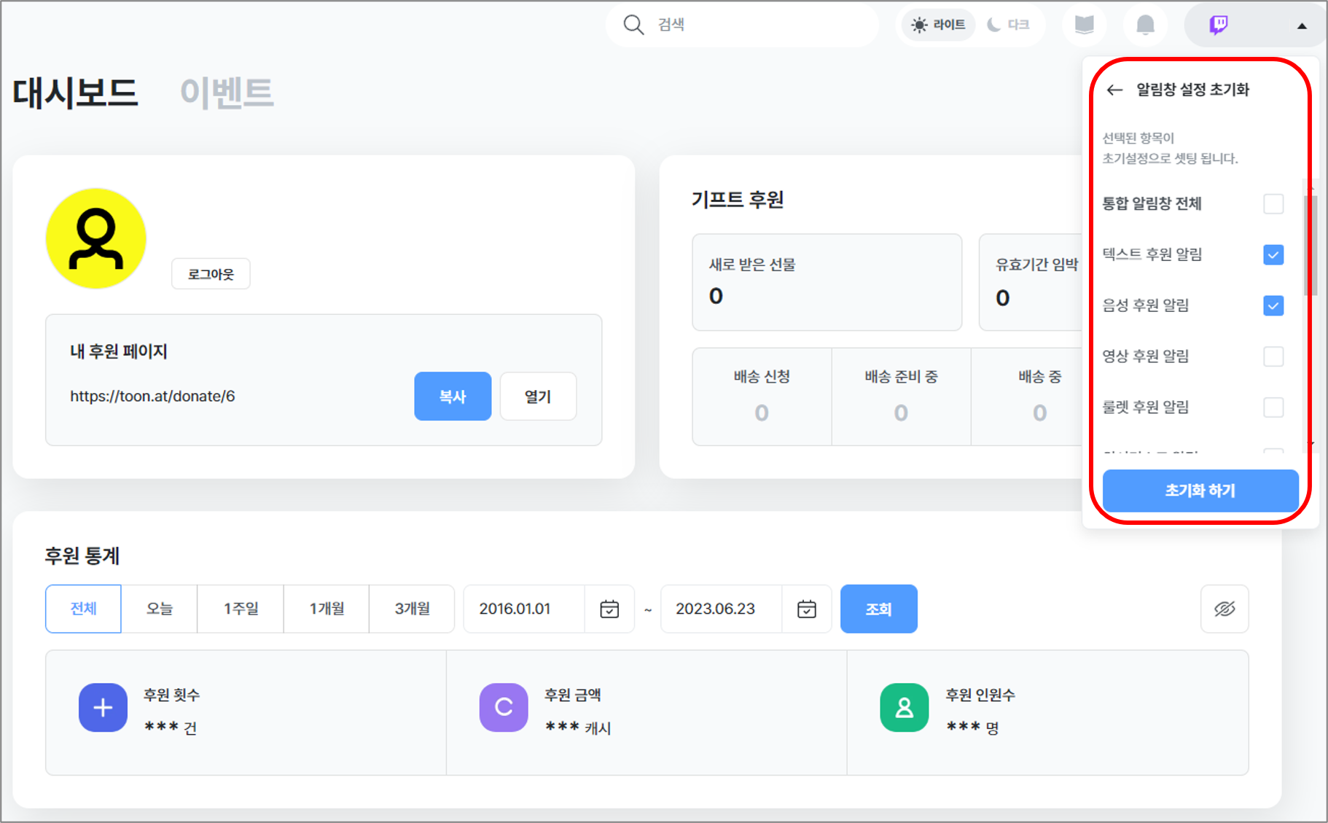Screen dimensions: 1328x823
Task: Toggle statistics visibility eye icon
Action: click(1224, 609)
